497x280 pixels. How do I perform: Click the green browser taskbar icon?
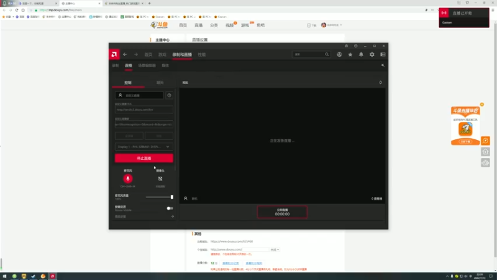coord(14,276)
